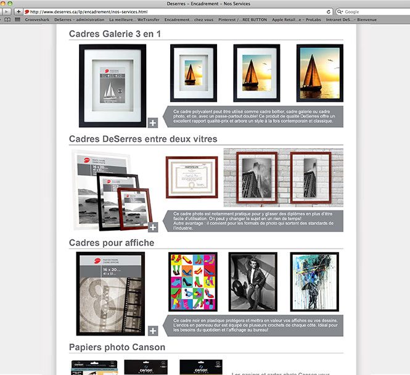This screenshot has height=375, width=410.
Task: Click the film countdown poster frame product
Action: pyautogui.click(x=110, y=293)
